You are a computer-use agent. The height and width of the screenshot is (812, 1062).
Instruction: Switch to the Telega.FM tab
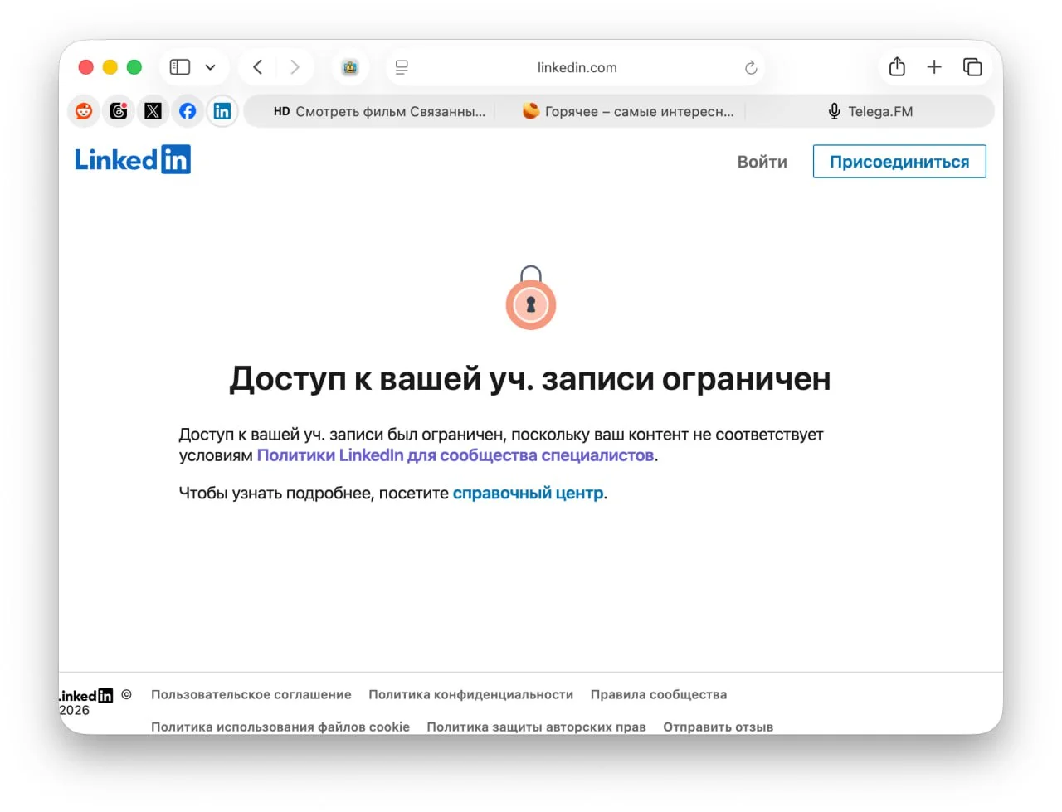(x=870, y=111)
